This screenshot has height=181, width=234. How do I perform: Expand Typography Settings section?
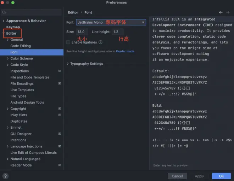pyautogui.click(x=68, y=64)
